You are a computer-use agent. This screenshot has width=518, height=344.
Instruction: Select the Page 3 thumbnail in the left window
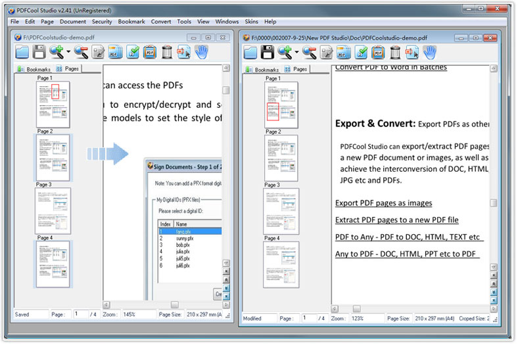(x=53, y=211)
